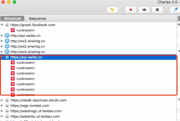
Task: Click the lock icon beside nbsdk-baichuan.alicdn.com
Action: click(7, 100)
